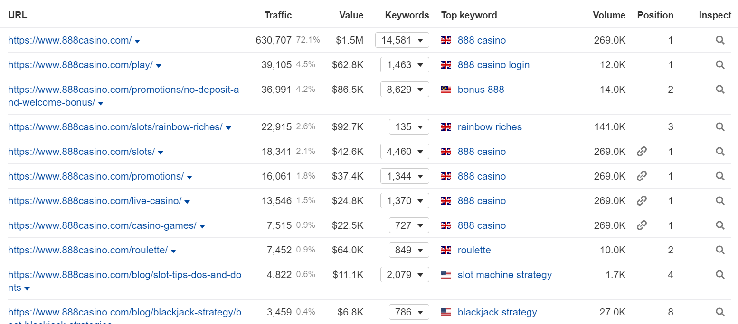Open the 2,079 keywords dropdown
The height and width of the screenshot is (324, 738).
(x=405, y=275)
